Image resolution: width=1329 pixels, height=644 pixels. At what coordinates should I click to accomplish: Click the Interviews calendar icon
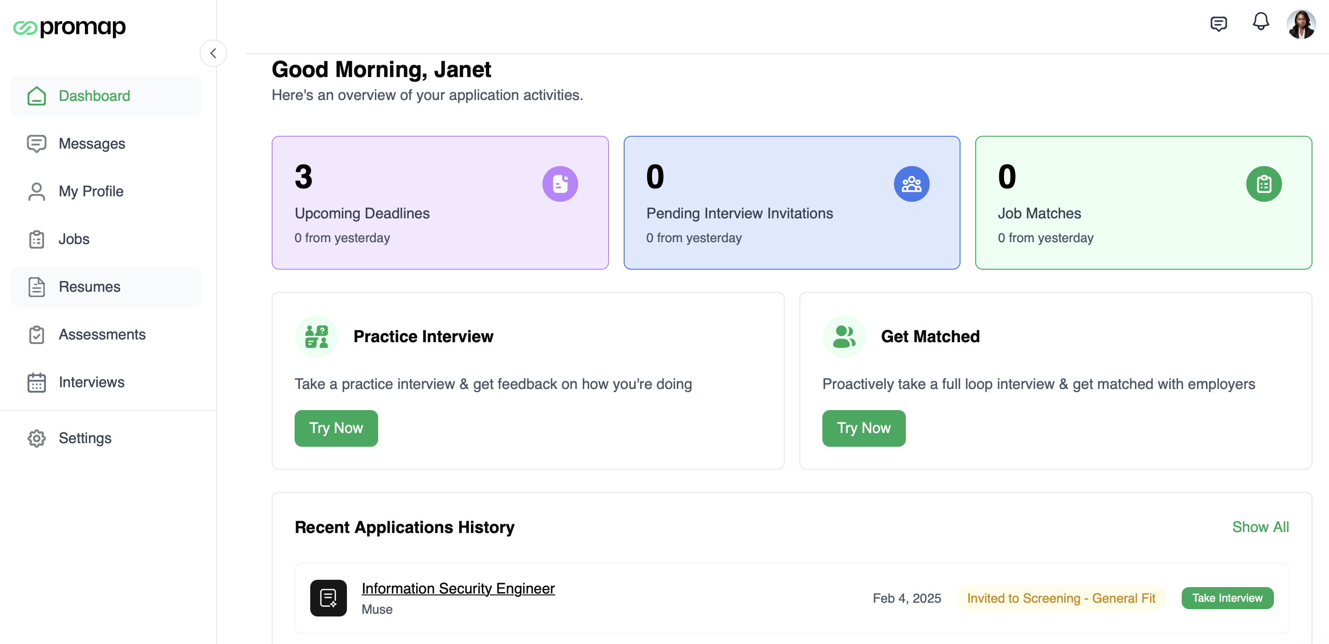coord(37,383)
